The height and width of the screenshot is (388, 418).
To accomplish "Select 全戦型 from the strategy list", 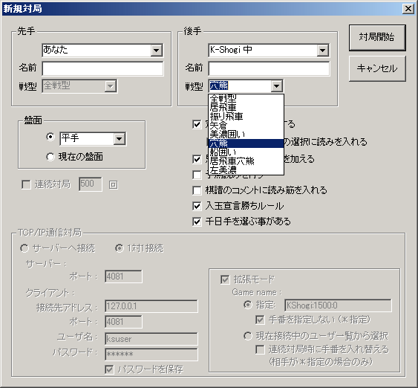I will (x=246, y=99).
